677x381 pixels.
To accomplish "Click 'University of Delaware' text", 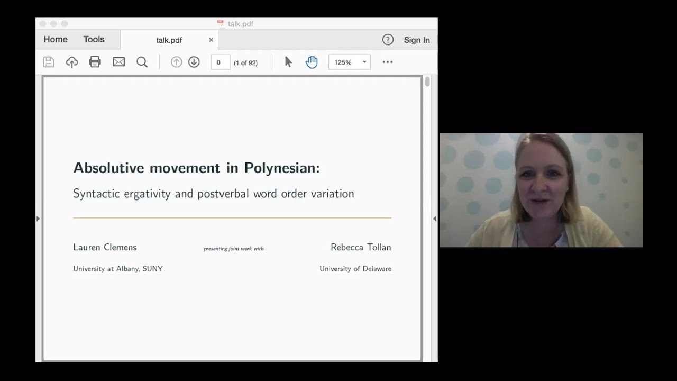I will click(x=355, y=269).
